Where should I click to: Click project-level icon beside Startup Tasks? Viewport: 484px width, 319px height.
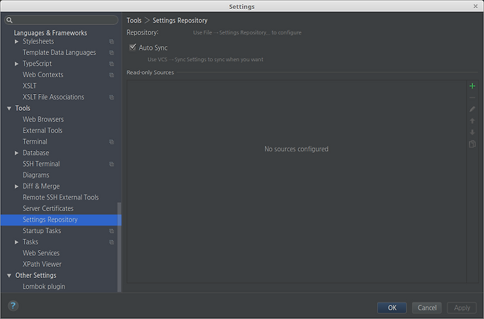112,231
